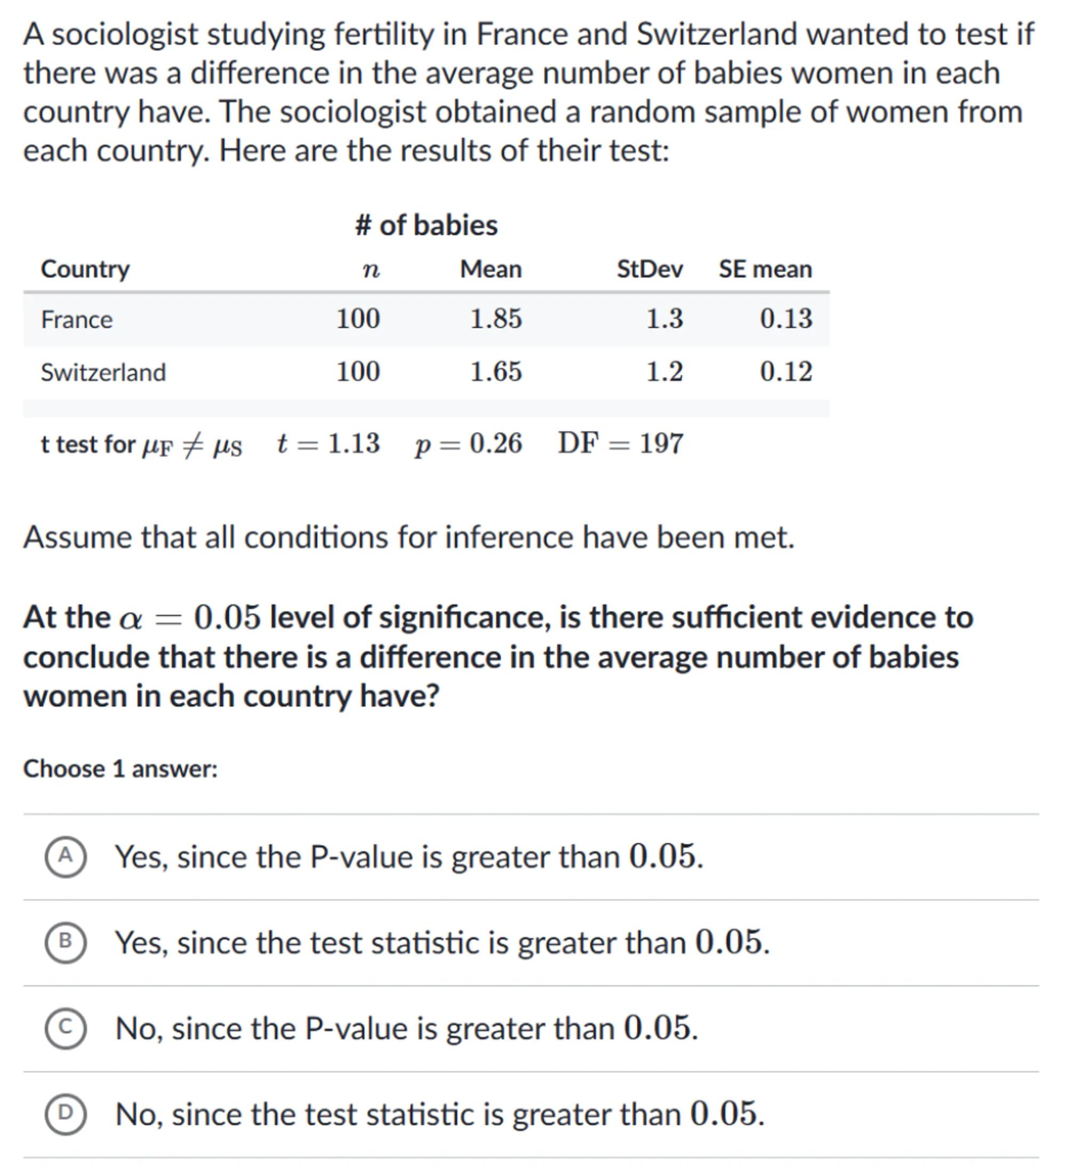Image resolution: width=1092 pixels, height=1173 pixels.
Task: Click the StDev column header
Action: [x=649, y=269]
